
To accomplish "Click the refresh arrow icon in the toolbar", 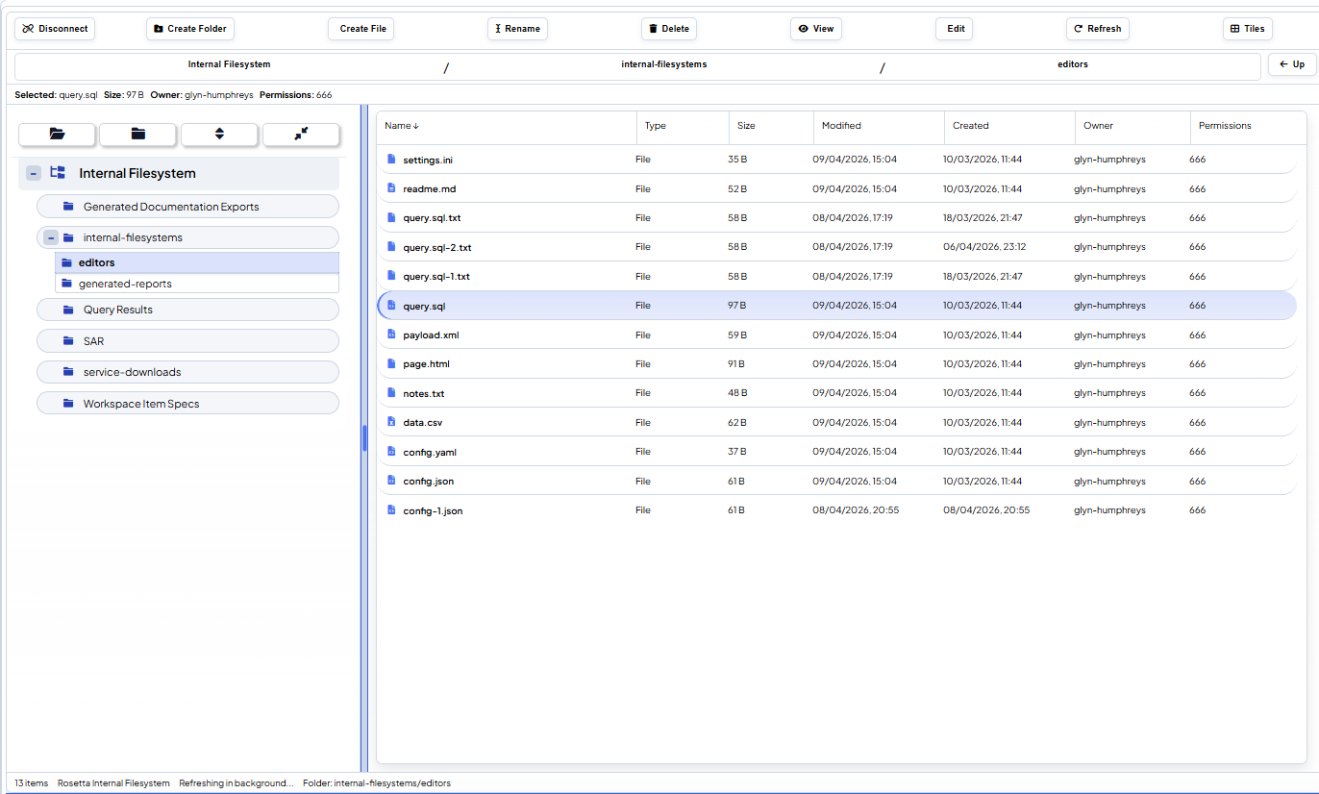I will [1079, 29].
